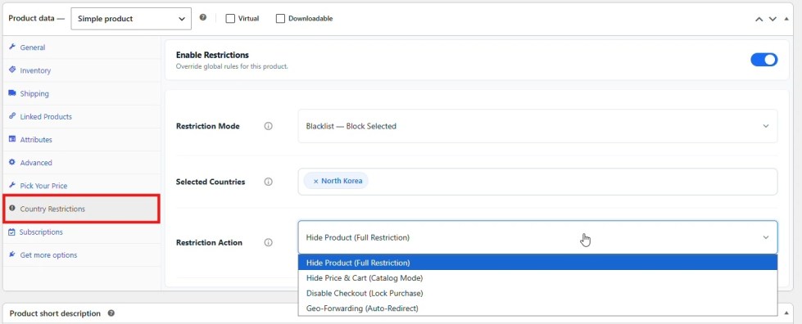
Task: Click the Enable Restrictions heading text
Action: (x=212, y=55)
